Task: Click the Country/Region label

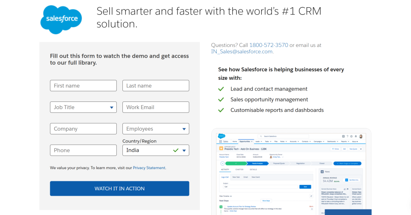Action: pos(139,141)
